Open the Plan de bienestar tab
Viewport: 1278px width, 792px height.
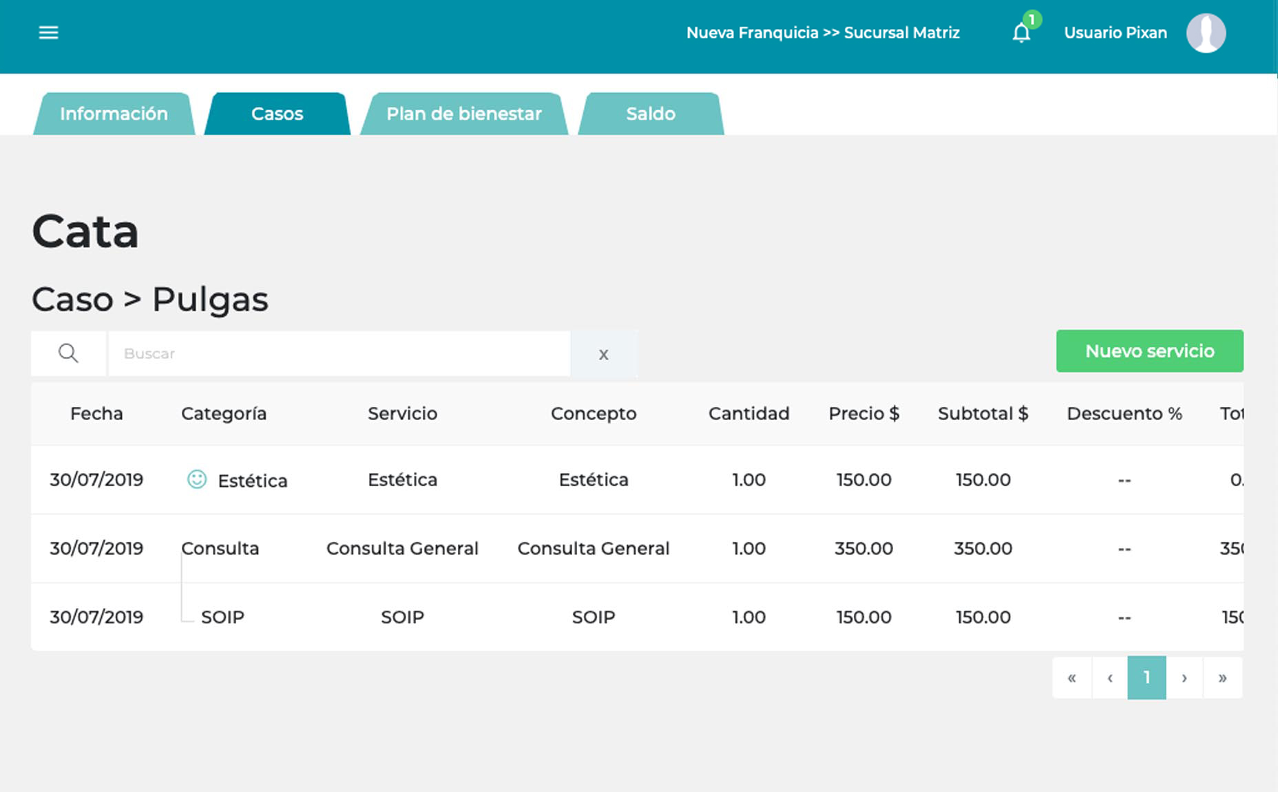click(x=463, y=114)
